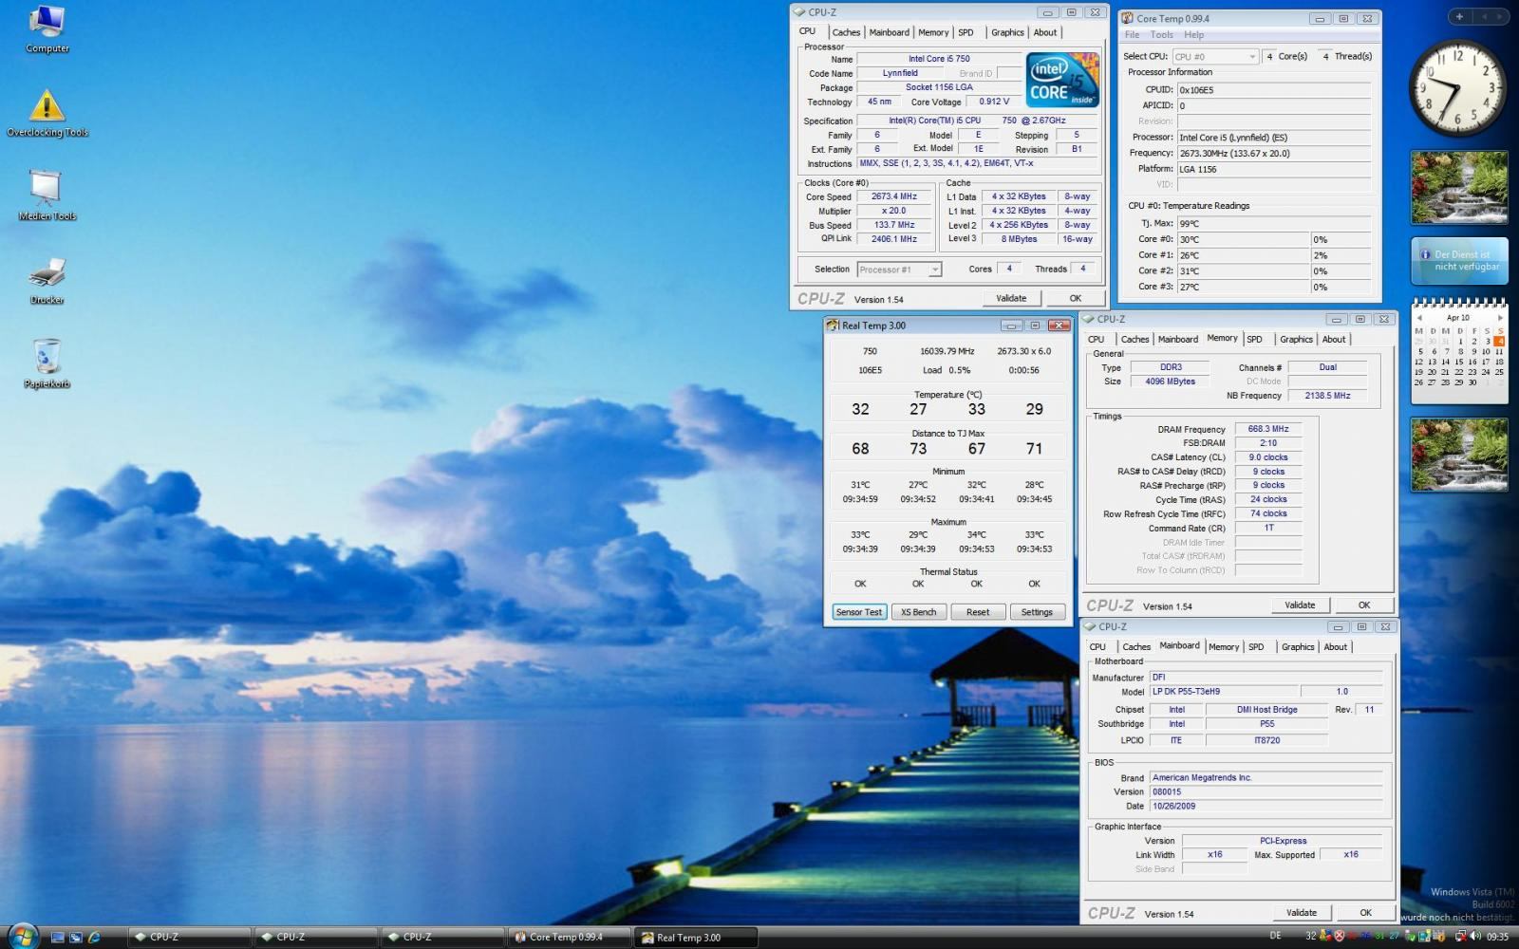Click Reset in Real Temp
This screenshot has width=1519, height=949.
click(978, 612)
